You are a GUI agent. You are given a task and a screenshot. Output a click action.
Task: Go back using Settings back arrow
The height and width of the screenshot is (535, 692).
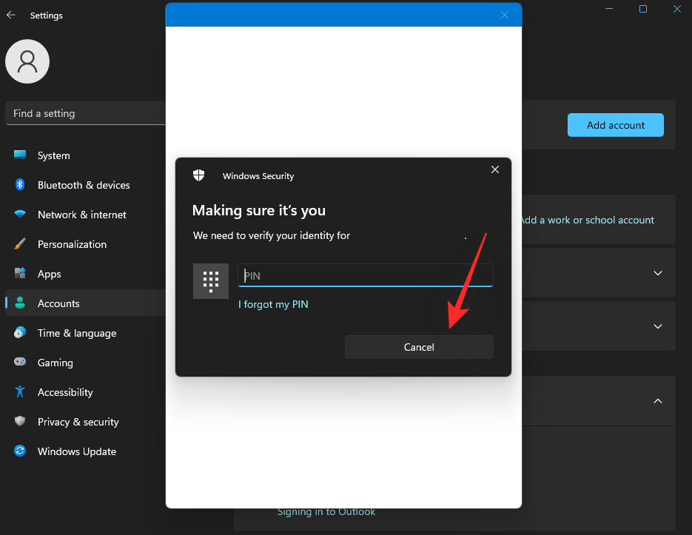click(x=11, y=15)
